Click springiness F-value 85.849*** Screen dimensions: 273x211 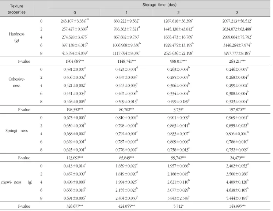(126, 158)
